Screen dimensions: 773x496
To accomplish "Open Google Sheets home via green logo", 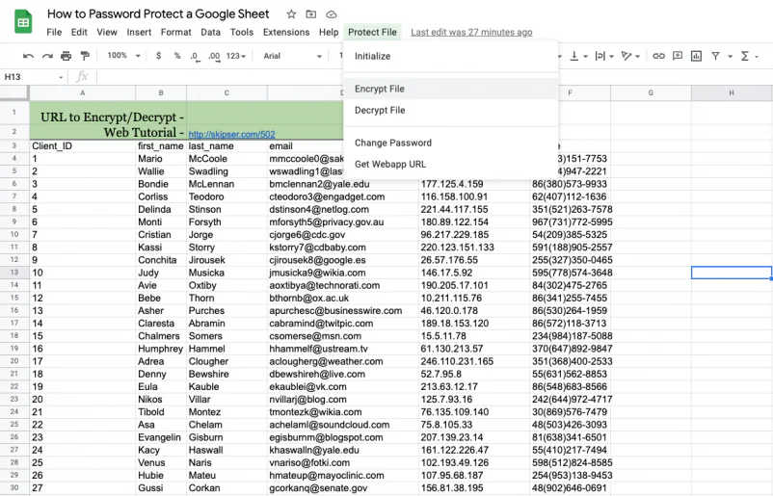I will pos(23,22).
